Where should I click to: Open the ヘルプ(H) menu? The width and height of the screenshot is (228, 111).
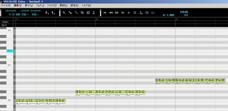86,5
